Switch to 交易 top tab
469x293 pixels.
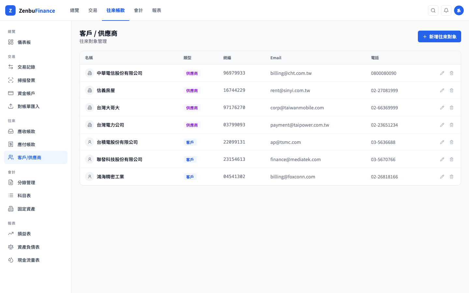click(93, 10)
